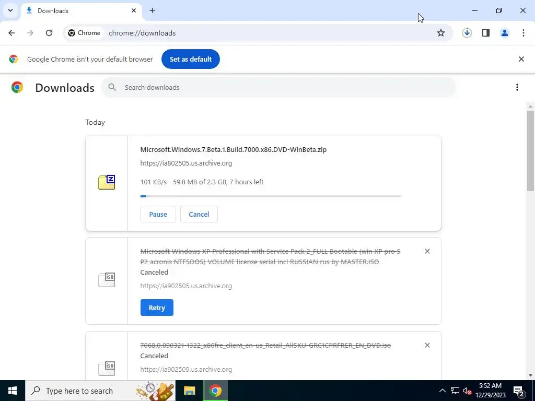Close the Downloads tab
The height and width of the screenshot is (401, 535).
pos(134,10)
